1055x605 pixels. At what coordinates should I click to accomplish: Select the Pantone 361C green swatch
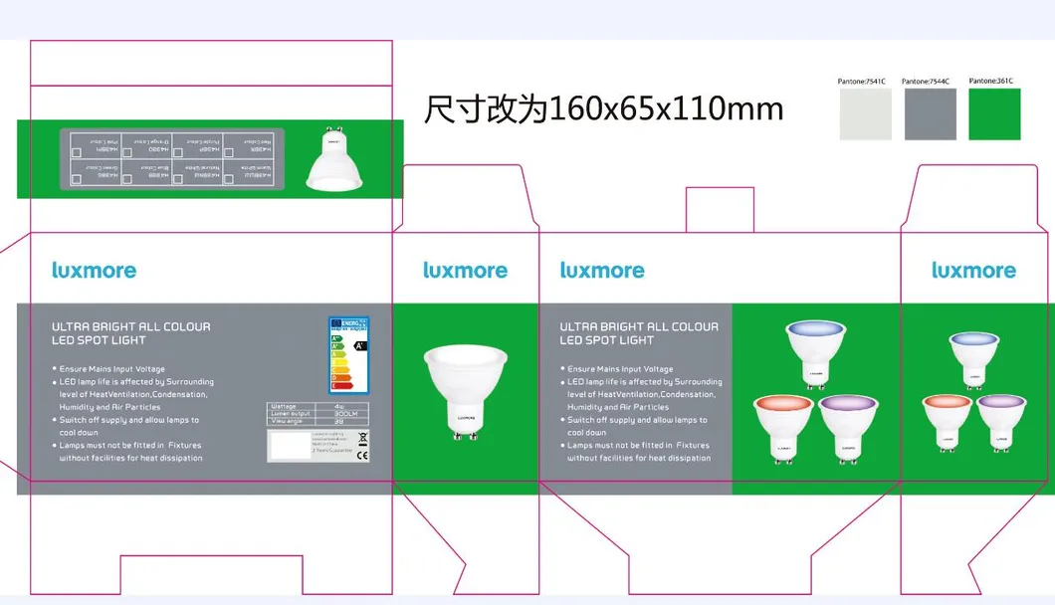click(x=994, y=112)
